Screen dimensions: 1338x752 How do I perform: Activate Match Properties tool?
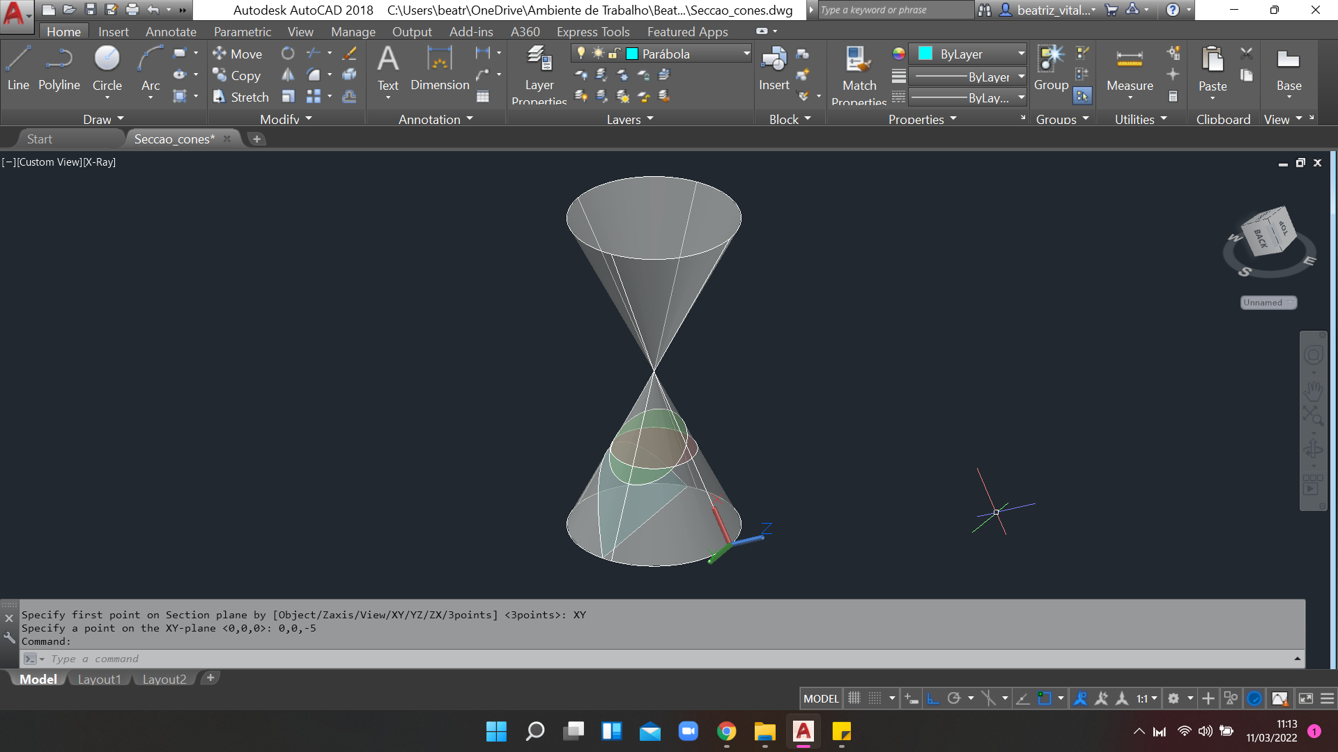click(859, 74)
